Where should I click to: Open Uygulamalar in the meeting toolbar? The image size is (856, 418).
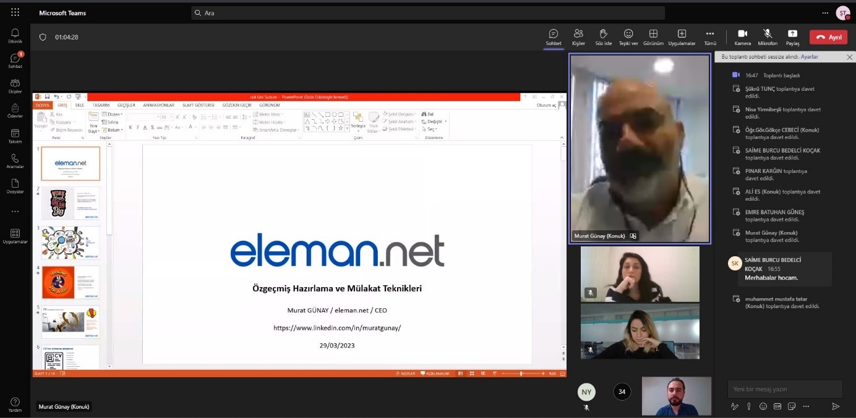tap(682, 37)
